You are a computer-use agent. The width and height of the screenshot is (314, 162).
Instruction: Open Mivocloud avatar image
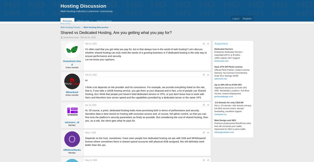[x=72, y=81]
